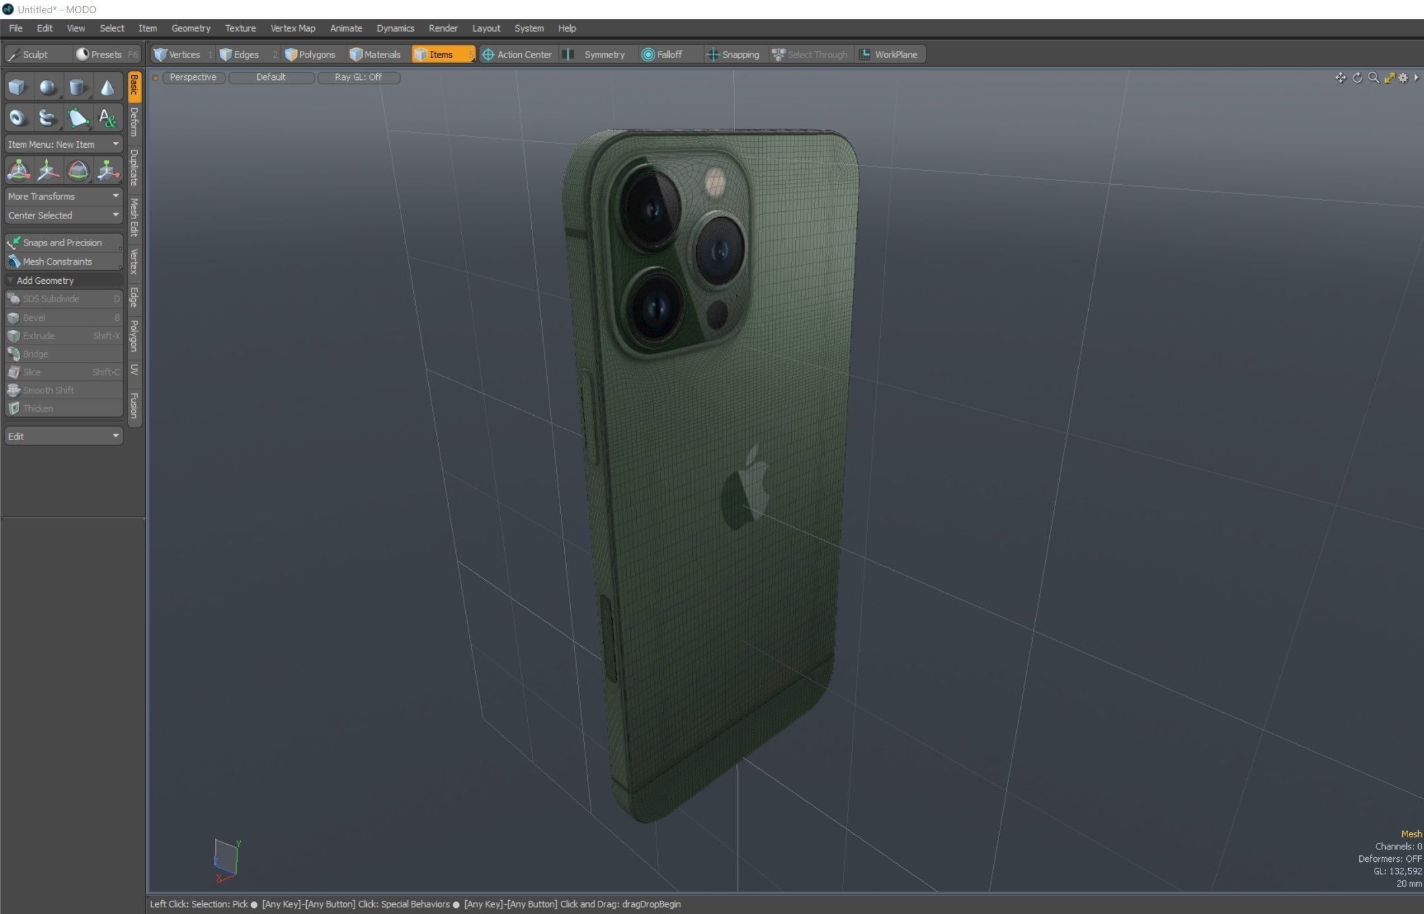The height and width of the screenshot is (914, 1424).
Task: Open the Vertex Map menu
Action: pos(293,28)
